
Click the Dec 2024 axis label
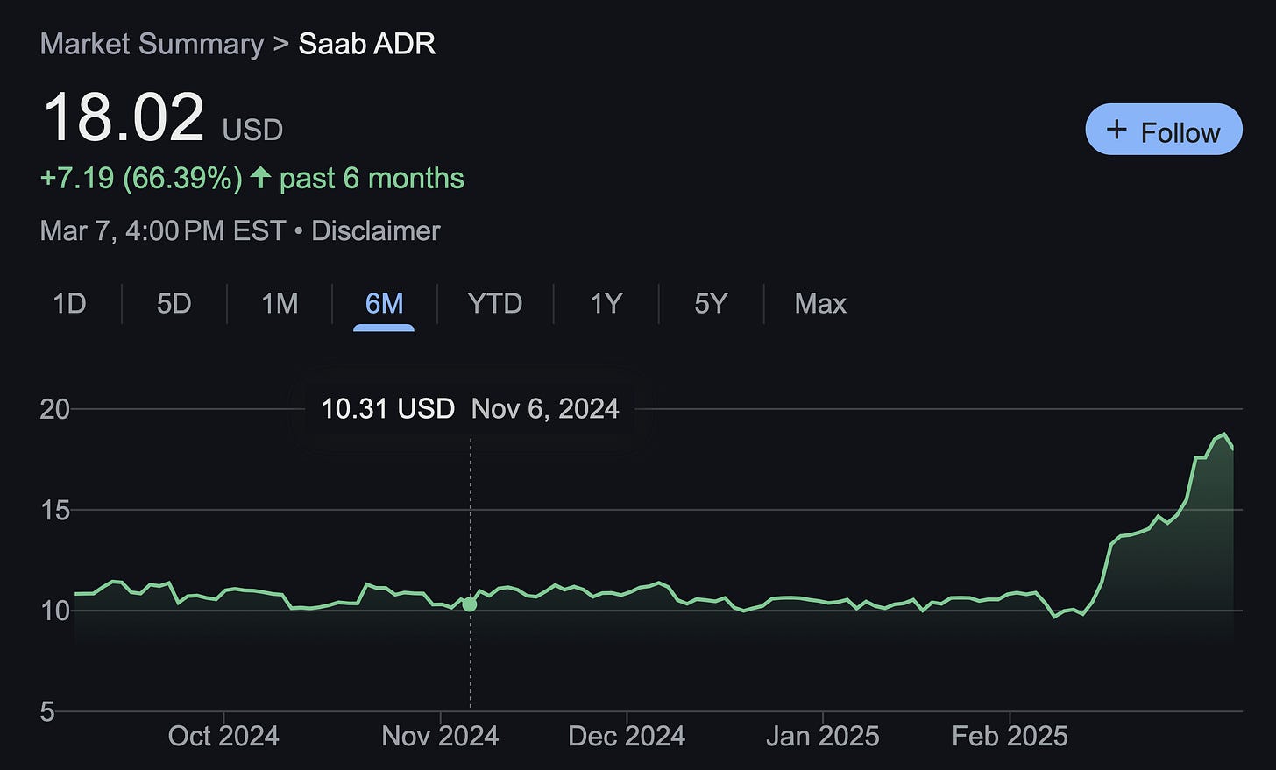[x=627, y=735]
